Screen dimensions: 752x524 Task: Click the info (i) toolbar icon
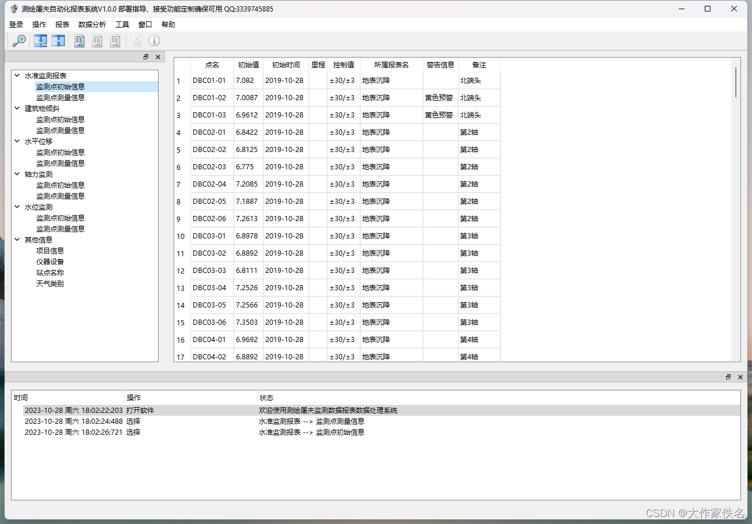pos(154,41)
